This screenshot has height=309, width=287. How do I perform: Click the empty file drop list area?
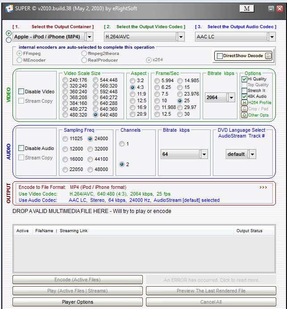click(x=144, y=254)
